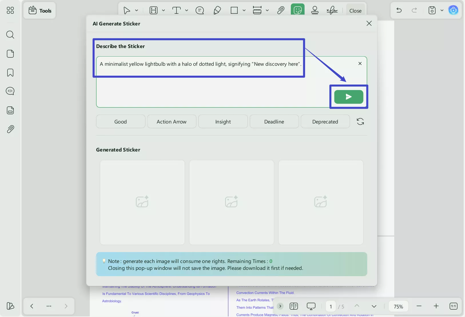Go back with the left chevron
465x317 pixels.
click(x=32, y=306)
